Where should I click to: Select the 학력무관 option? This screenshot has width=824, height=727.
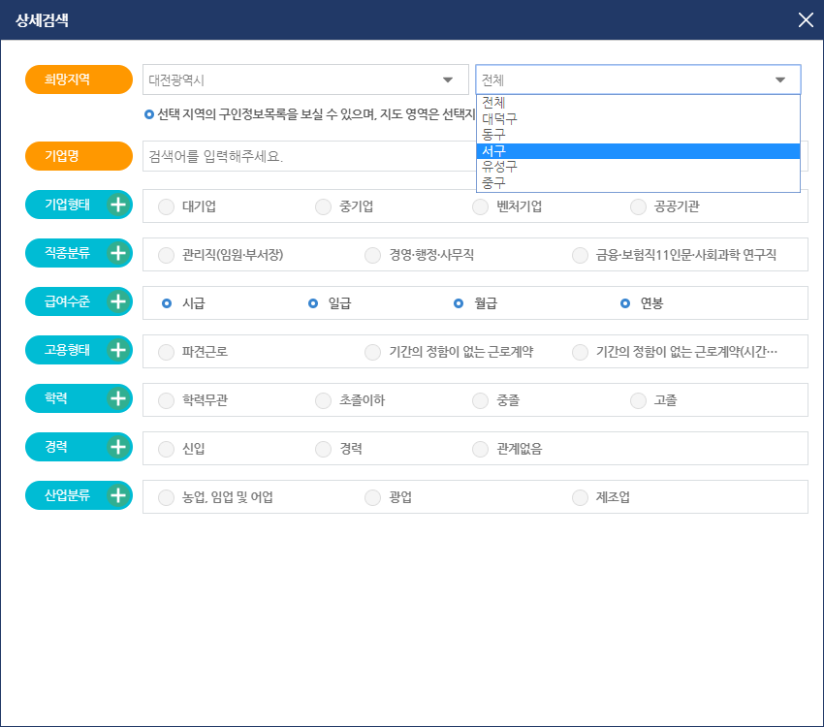click(165, 399)
